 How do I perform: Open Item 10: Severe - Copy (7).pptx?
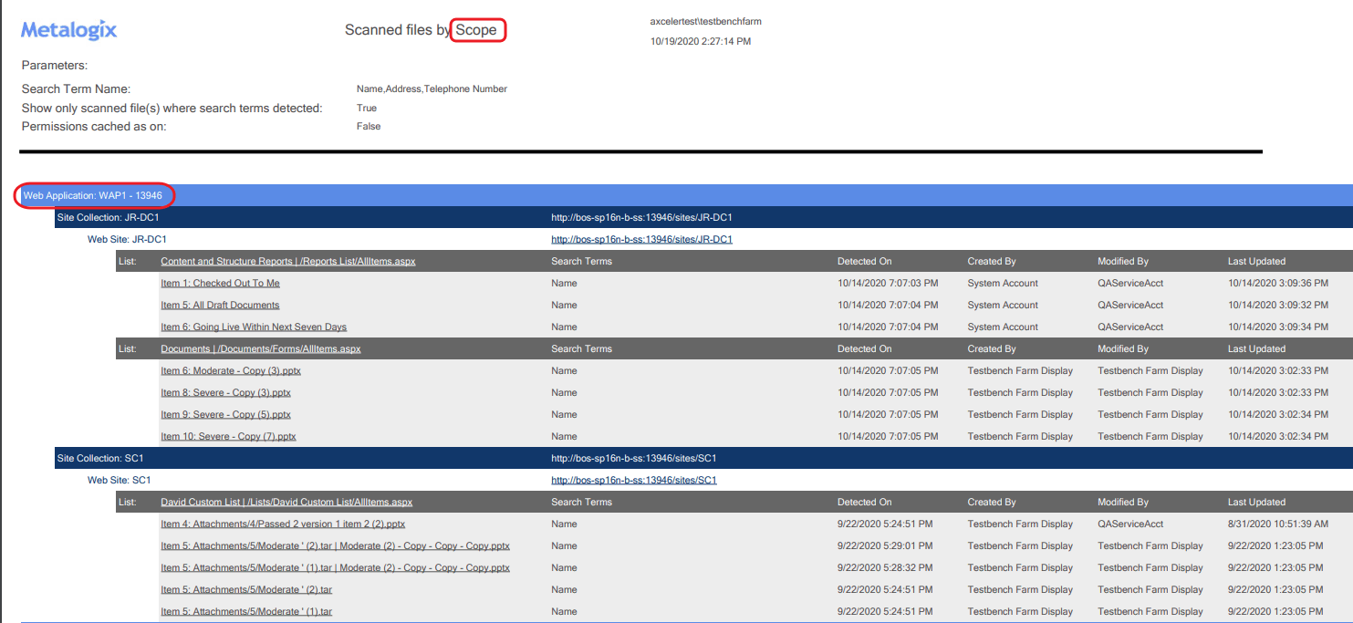226,436
